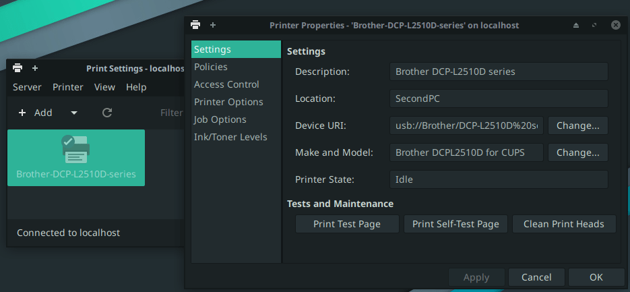Viewport: 630px width, 292px height.
Task: Click the Refresh icon in Print Settings toolbar
Action: tap(107, 113)
